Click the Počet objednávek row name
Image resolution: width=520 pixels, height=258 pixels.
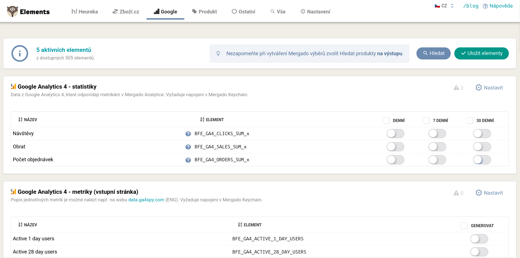pos(33,160)
